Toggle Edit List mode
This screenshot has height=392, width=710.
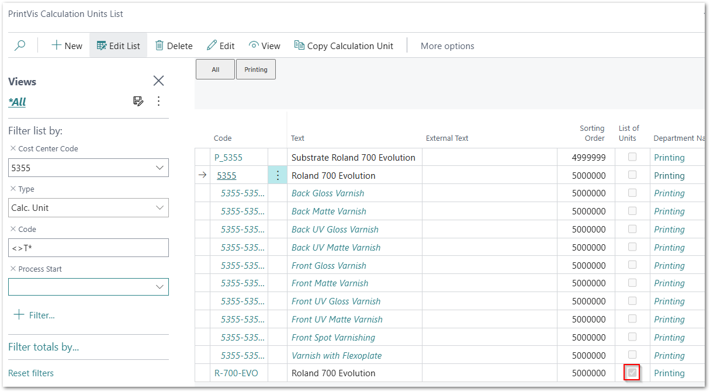coord(118,46)
